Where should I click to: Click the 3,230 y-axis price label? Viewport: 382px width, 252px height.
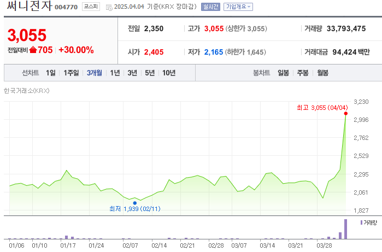coord(361,102)
